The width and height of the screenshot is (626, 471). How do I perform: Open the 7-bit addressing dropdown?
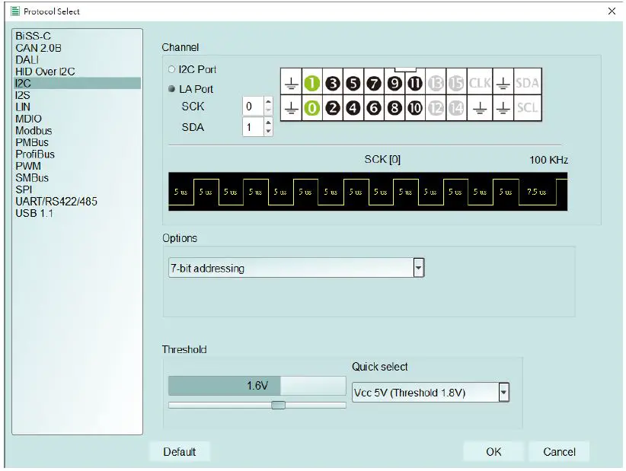click(418, 268)
